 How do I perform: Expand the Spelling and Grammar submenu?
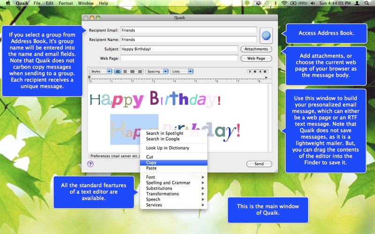click(173, 183)
